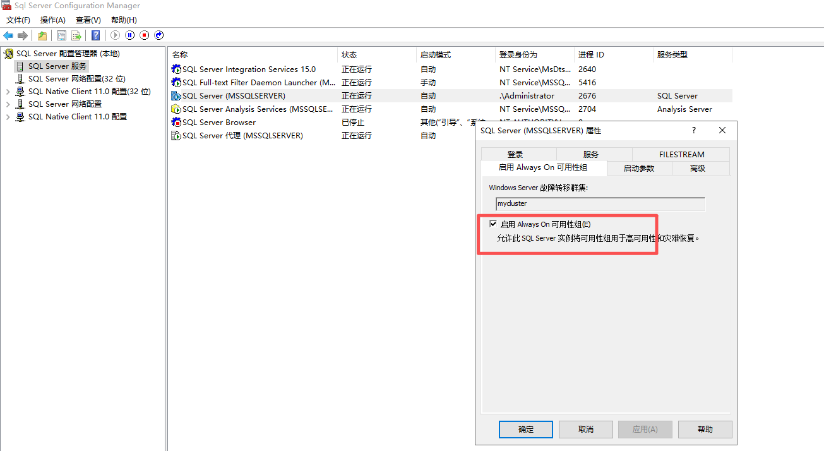Select SQL Server 服务 tree row text

[57, 66]
